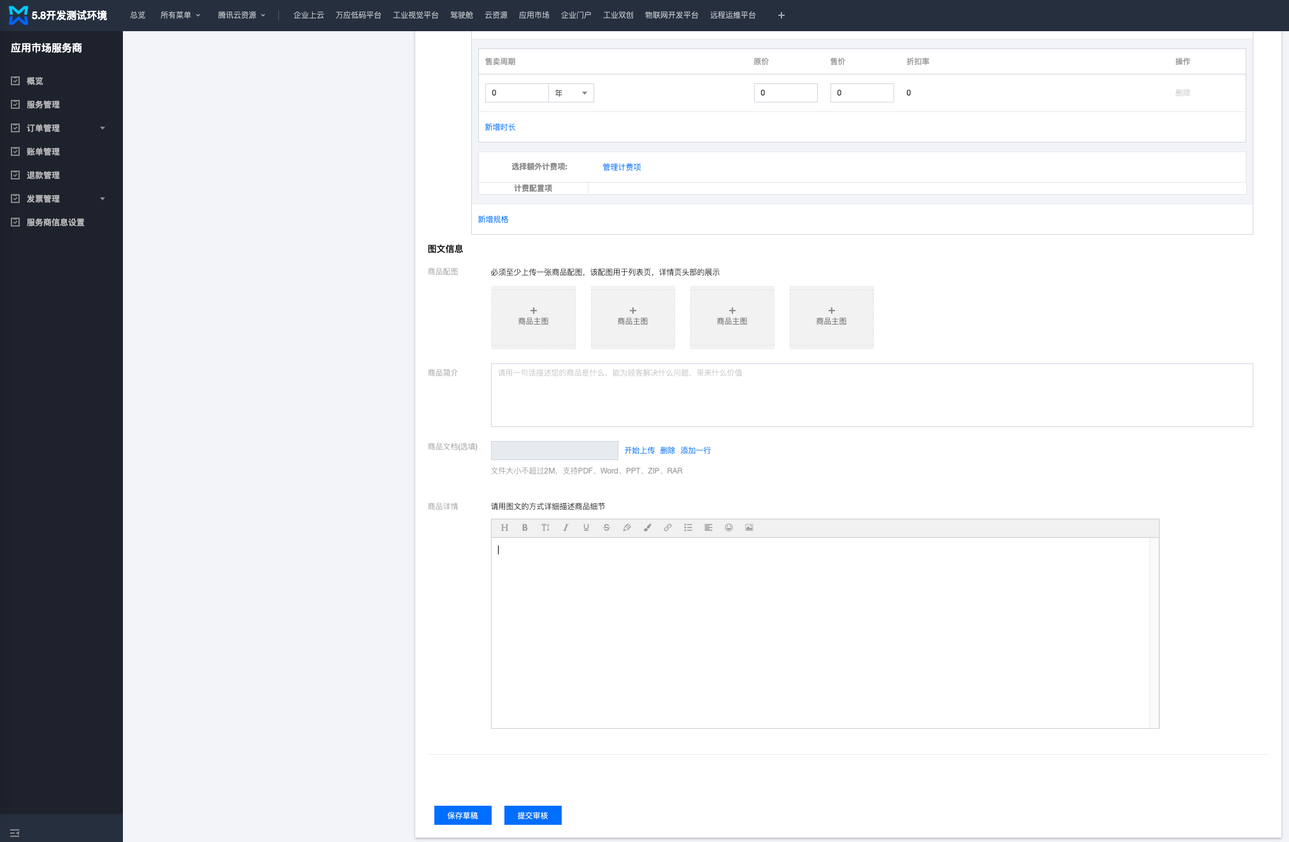Click the 服务管理 sidebar icon
This screenshot has width=1289, height=842.
coord(15,104)
